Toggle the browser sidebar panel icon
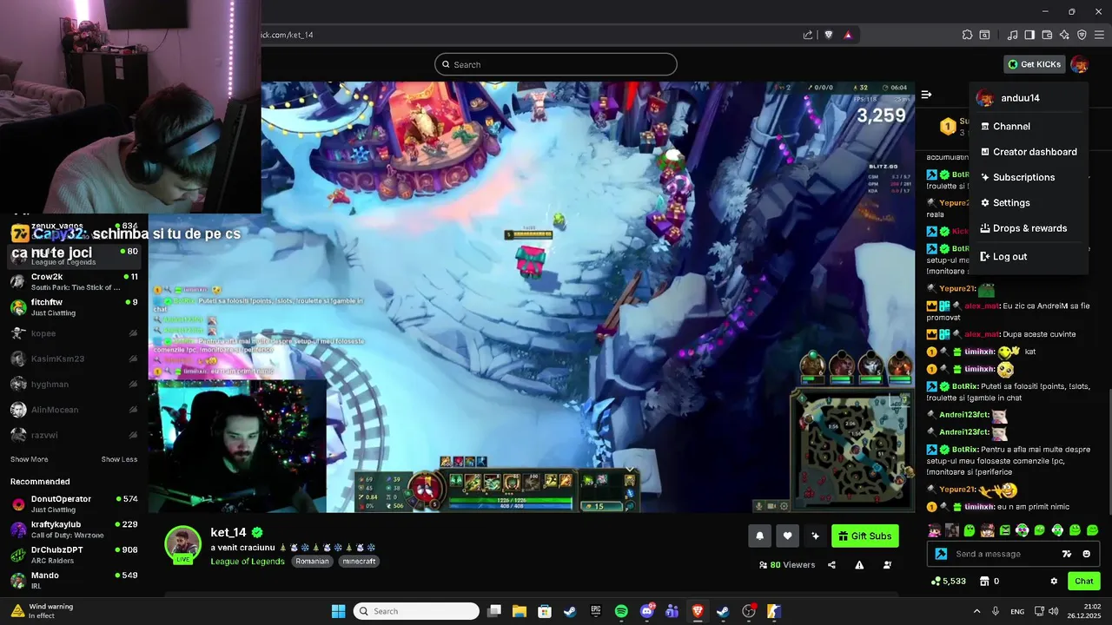The height and width of the screenshot is (625, 1112). point(1029,35)
